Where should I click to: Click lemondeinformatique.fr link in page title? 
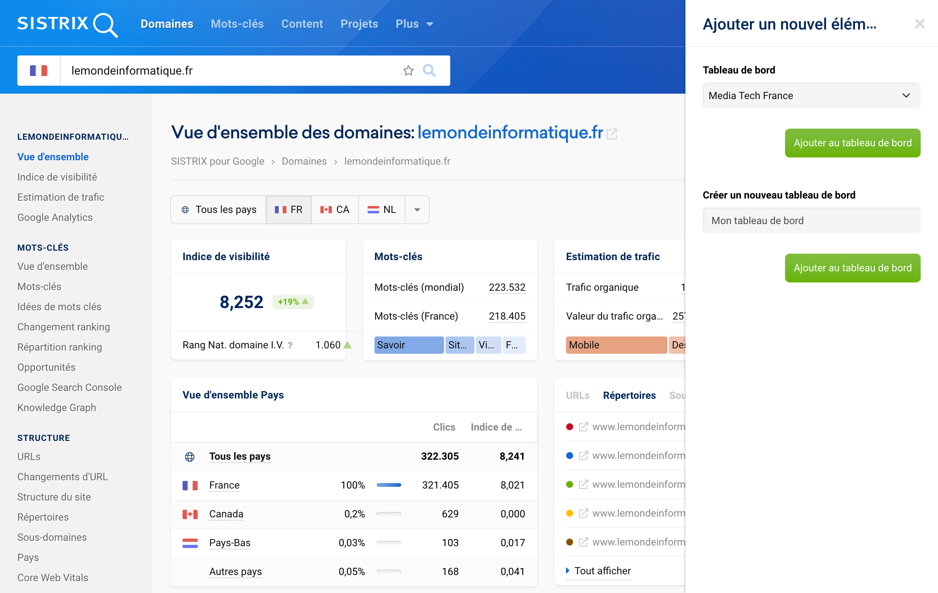[x=510, y=133]
